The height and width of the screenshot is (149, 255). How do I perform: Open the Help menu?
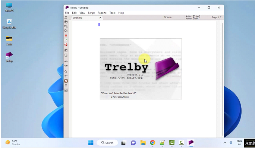click(x=121, y=13)
